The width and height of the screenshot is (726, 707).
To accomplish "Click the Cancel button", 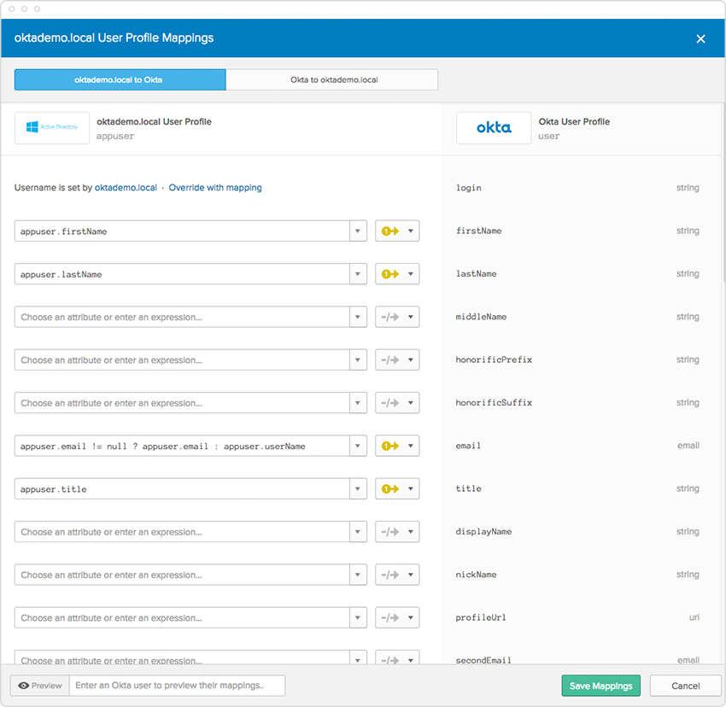I will pyautogui.click(x=685, y=686).
